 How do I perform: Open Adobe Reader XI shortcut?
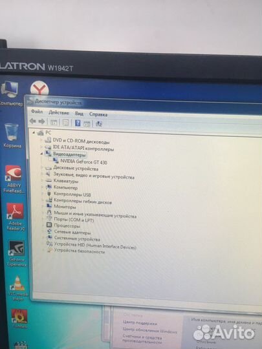(x=15, y=217)
